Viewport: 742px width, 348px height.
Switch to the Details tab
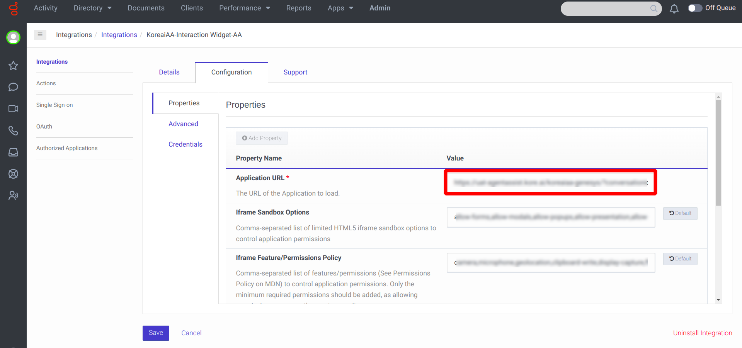(169, 72)
